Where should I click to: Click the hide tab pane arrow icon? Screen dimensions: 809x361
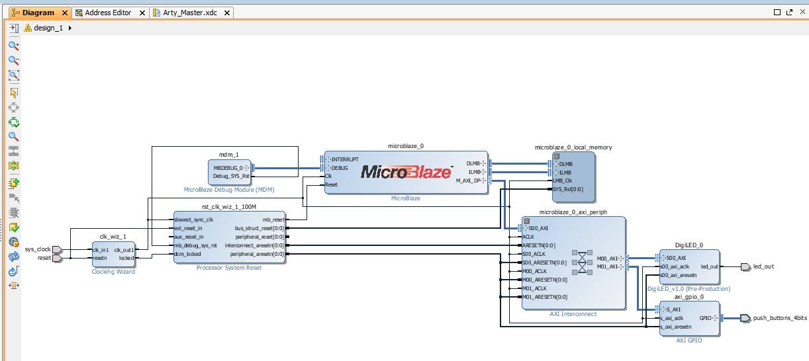[x=14, y=28]
